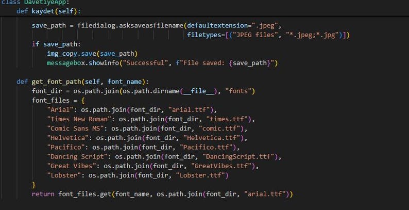Image resolution: width=409 pixels, height=210 pixels.
Task: Click the 'font_name' parameter in the def line
Action: [x=125, y=82]
